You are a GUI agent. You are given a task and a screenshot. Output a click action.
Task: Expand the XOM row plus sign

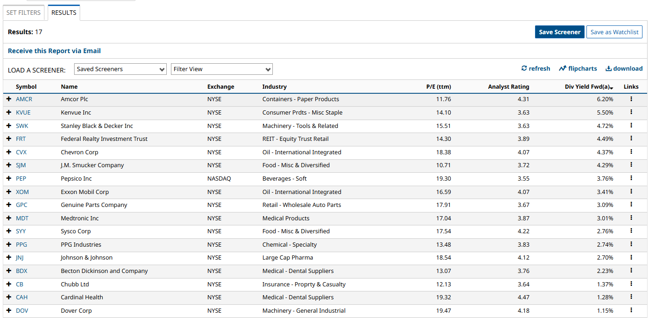coord(9,192)
